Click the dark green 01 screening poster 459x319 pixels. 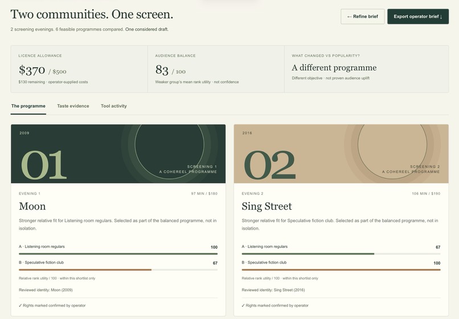point(118,154)
